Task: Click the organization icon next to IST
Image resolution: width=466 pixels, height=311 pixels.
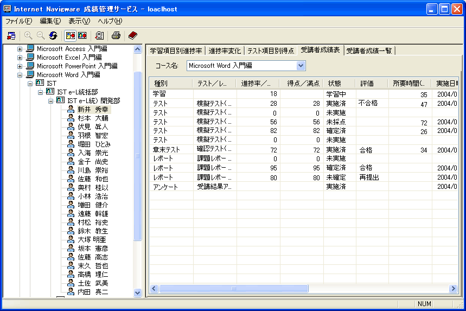Action: coord(40,83)
